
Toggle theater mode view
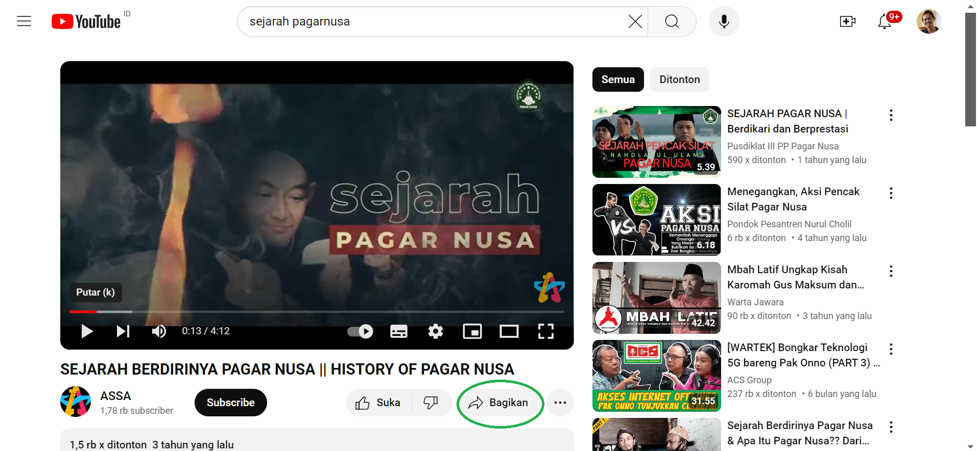(x=509, y=332)
